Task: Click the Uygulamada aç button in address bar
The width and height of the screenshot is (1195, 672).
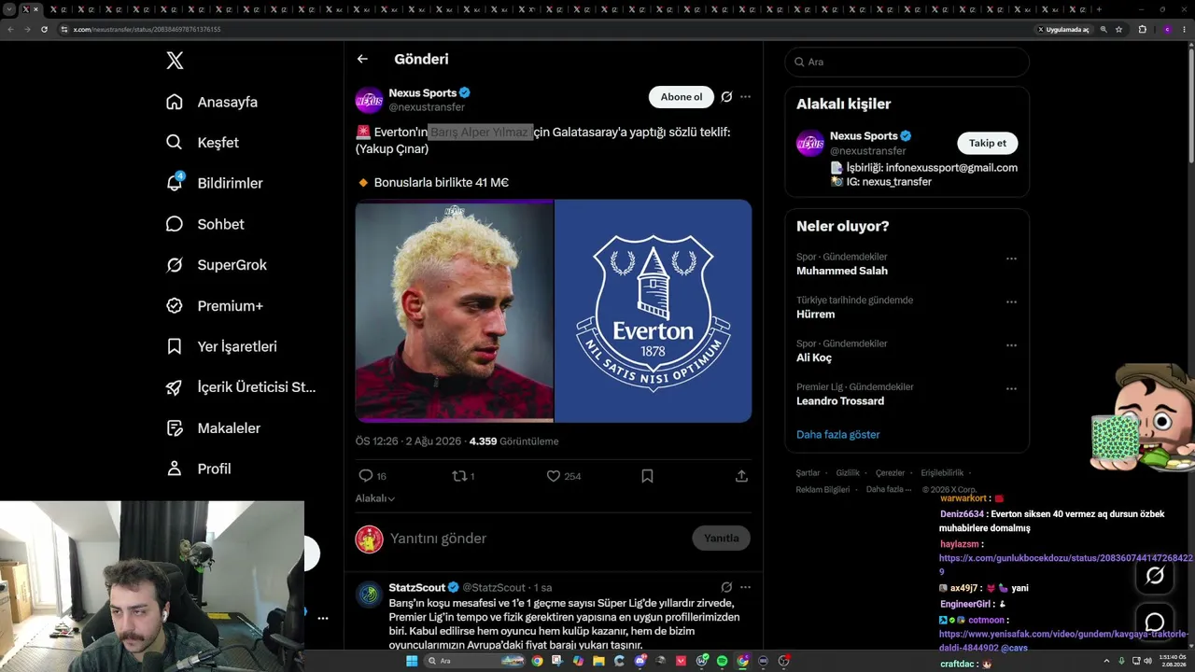Action: click(1063, 29)
